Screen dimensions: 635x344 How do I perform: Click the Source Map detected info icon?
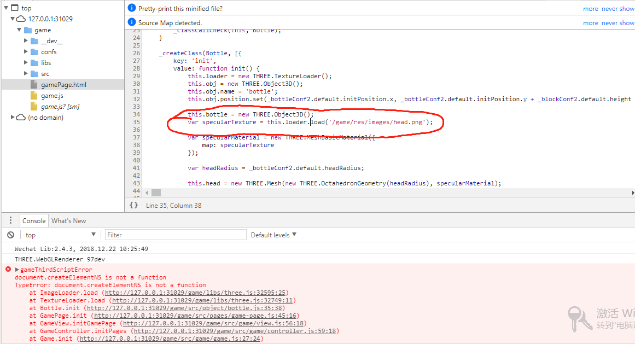point(132,22)
